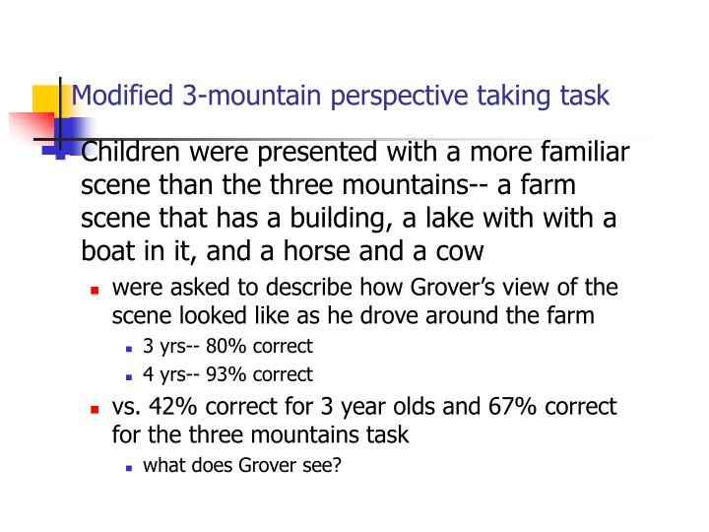Click the red bullet before "vs. 42% correct"
709x532 pixels.
[95, 408]
